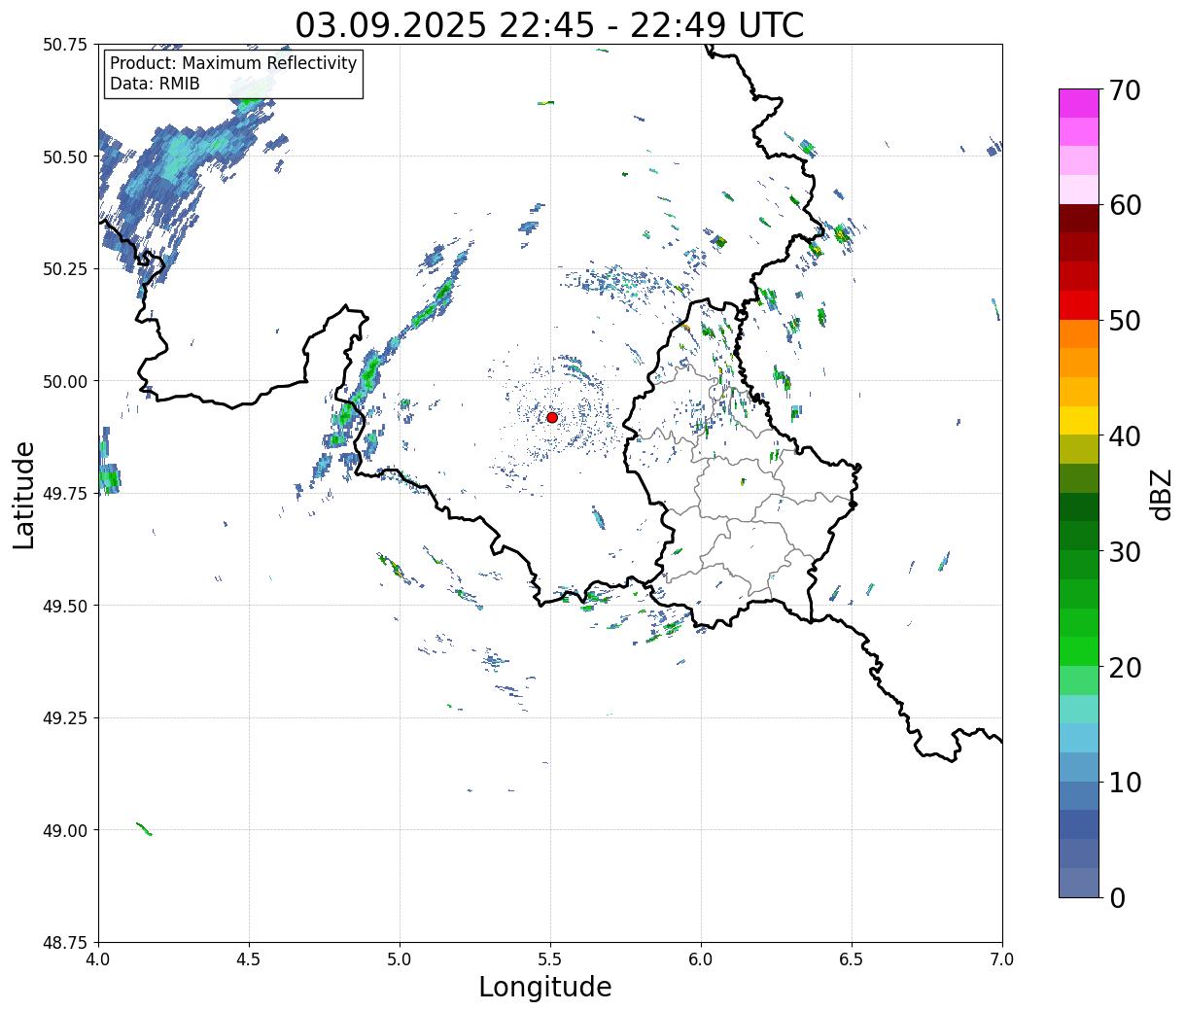Screen dimensions: 1185x1011
Task: Pick the light cyan colorbar segment above 10
Action: (1079, 737)
